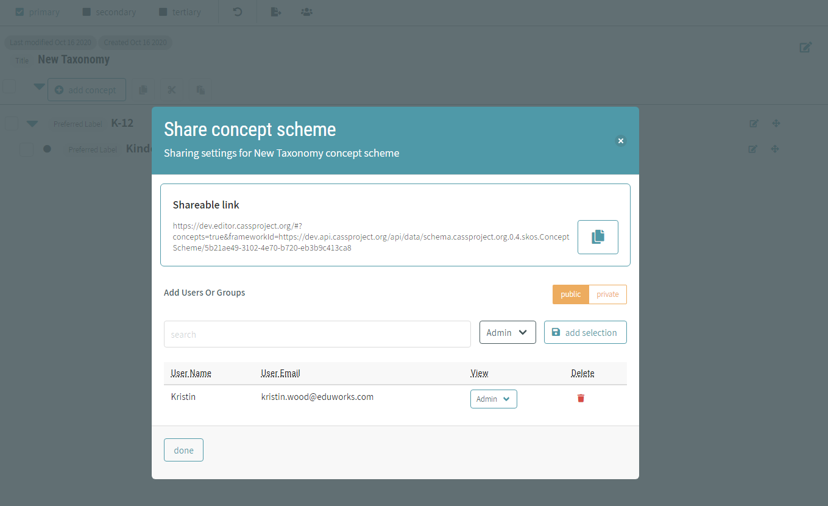Check the Kindergarten row checkbox

coord(26,149)
